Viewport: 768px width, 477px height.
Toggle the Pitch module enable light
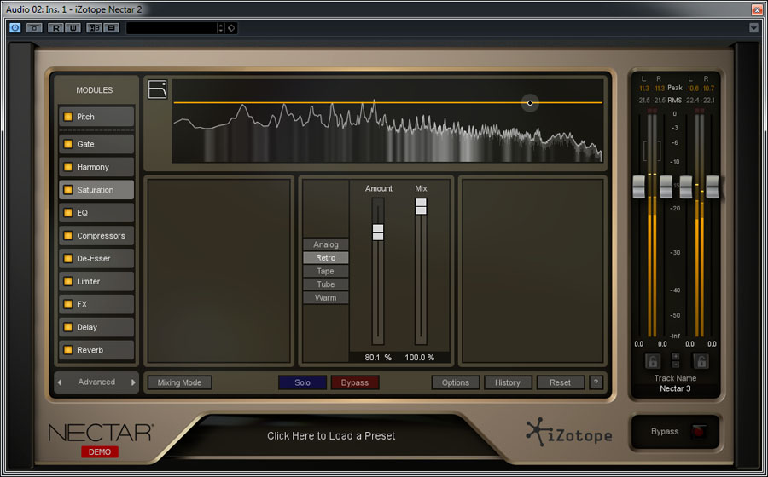tap(67, 117)
